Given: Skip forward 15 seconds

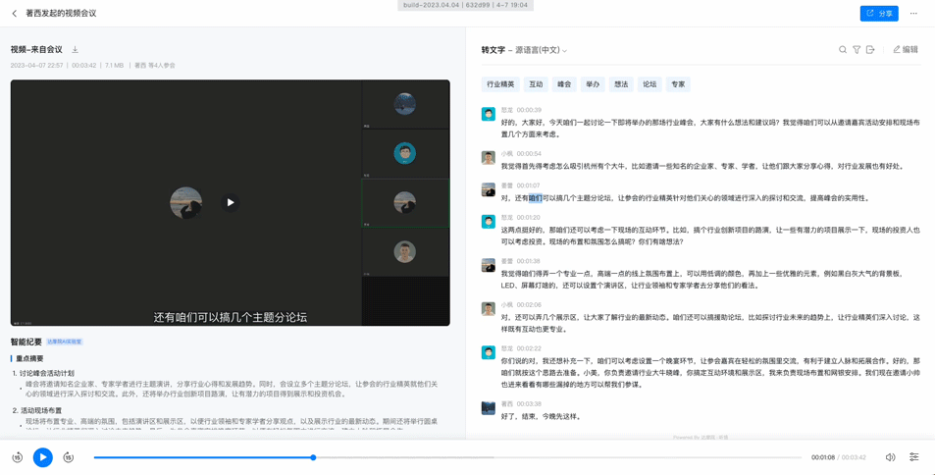Looking at the screenshot, I should point(69,457).
